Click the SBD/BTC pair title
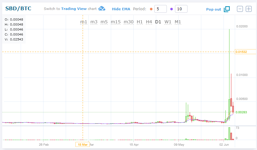Image resolution: width=257 pixels, height=150 pixels. point(18,8)
